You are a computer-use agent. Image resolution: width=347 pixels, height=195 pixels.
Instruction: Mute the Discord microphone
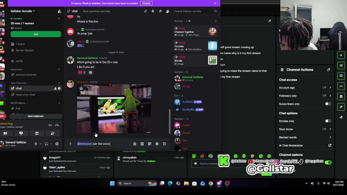36,144
